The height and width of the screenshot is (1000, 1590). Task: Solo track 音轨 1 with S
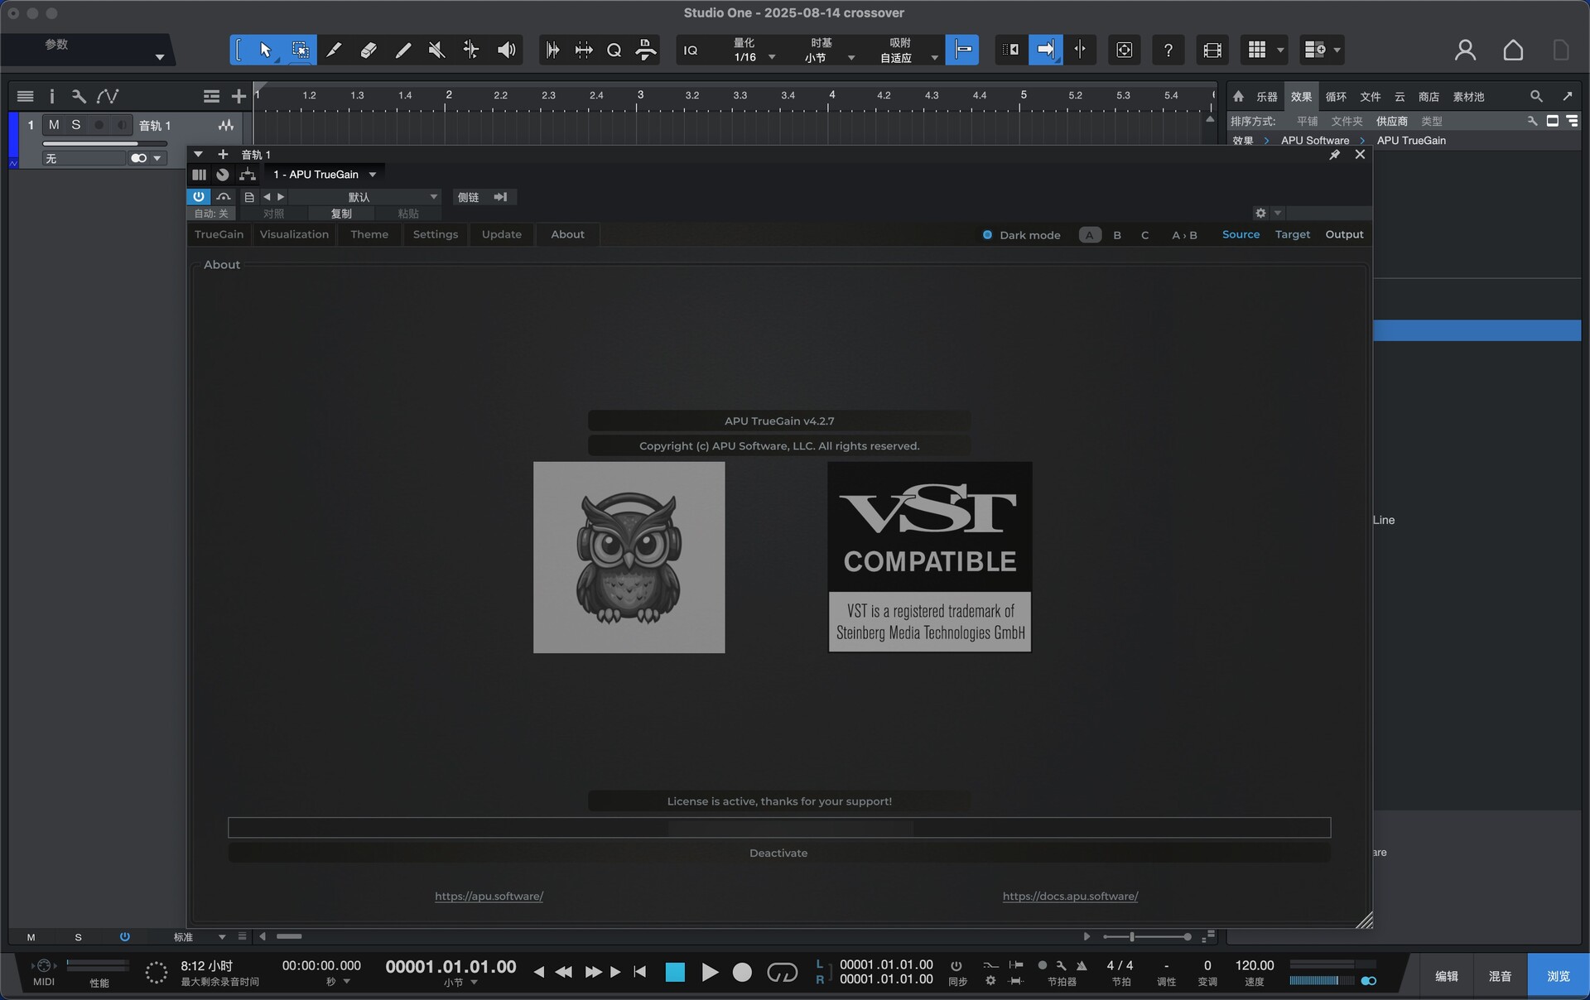(x=76, y=125)
